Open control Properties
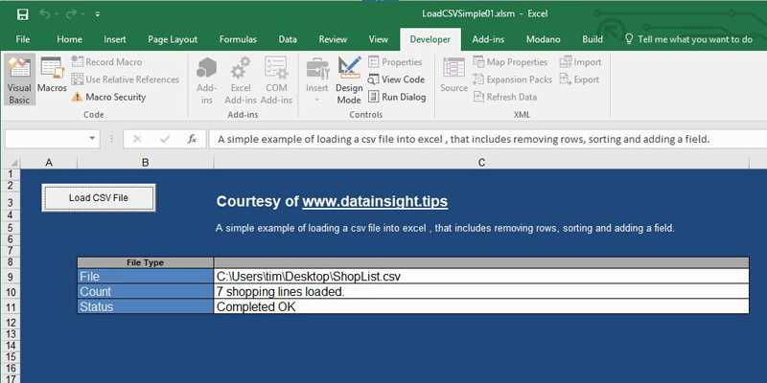 [x=395, y=62]
